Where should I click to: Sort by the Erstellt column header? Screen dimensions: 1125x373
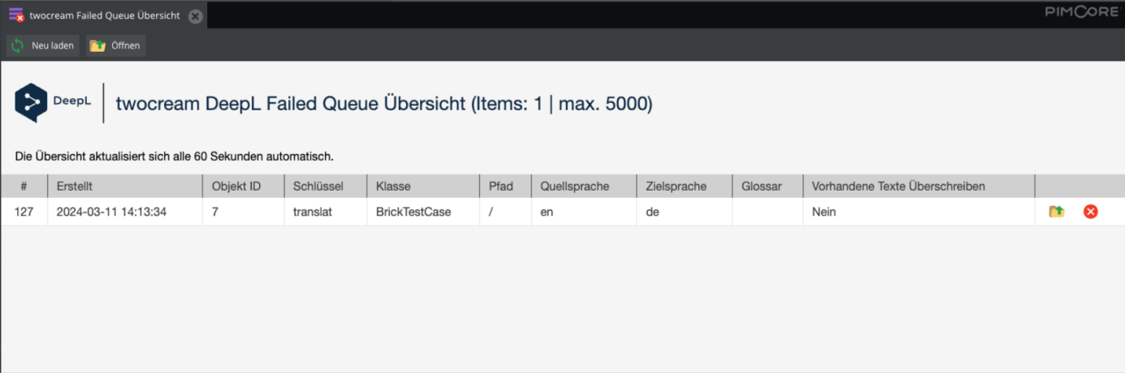[125, 186]
